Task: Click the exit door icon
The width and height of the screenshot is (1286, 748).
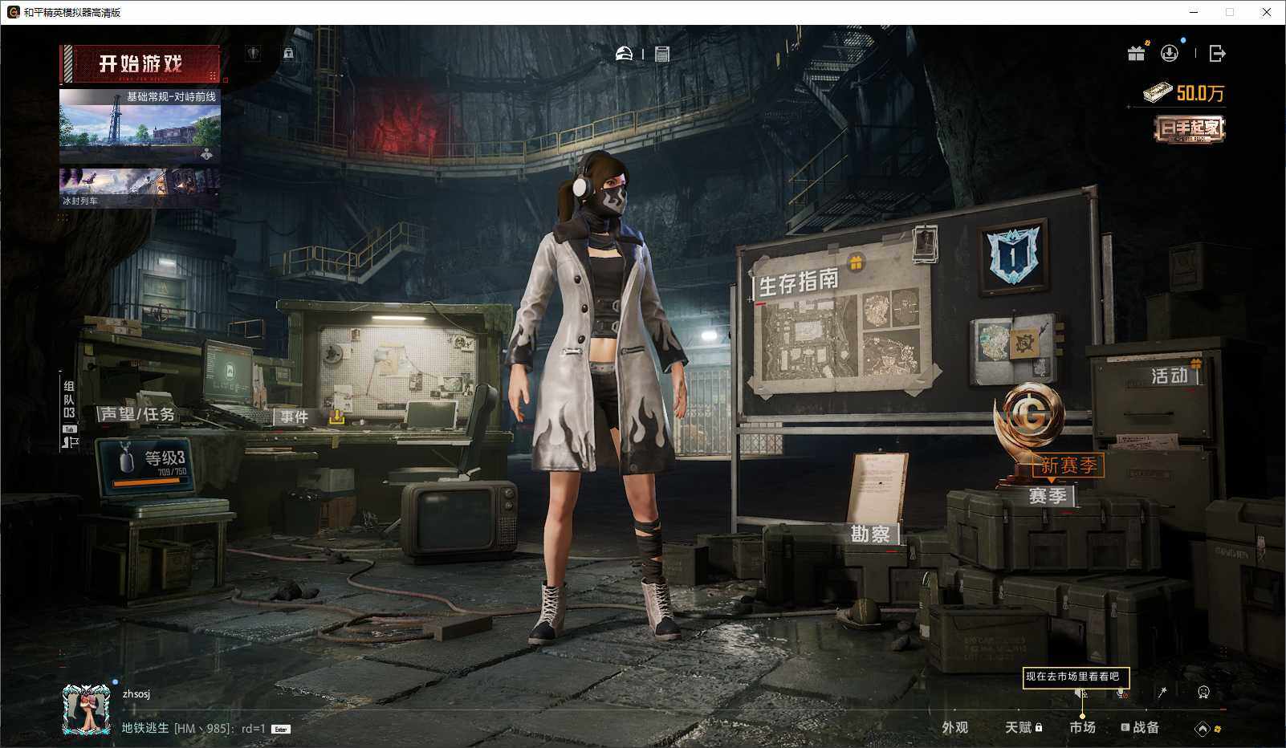Action: click(1217, 53)
